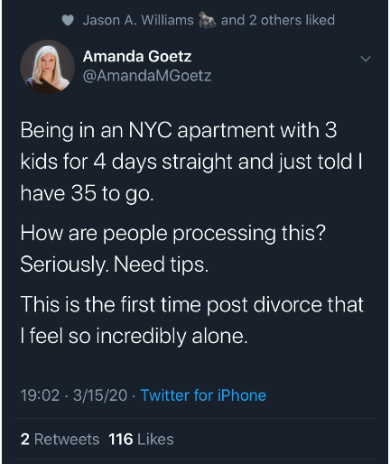Click the "have 35 to go." line
Viewport: 390px width, 464px height.
[87, 193]
